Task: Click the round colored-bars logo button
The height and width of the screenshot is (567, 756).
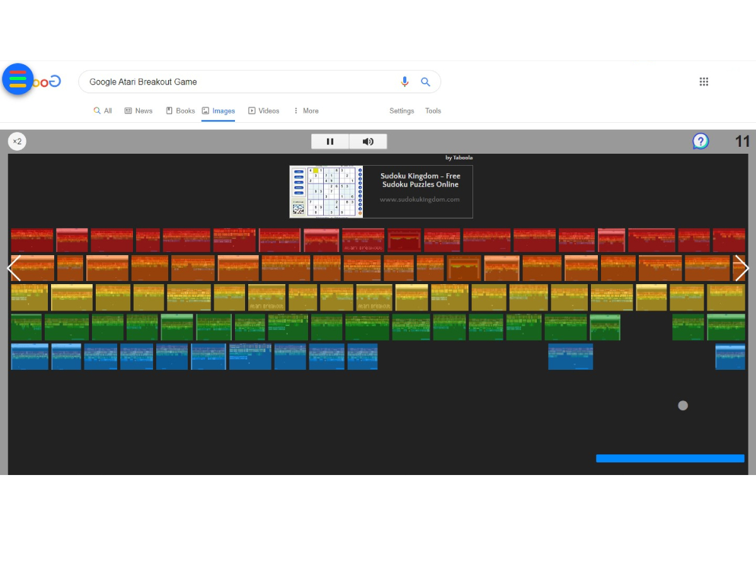Action: pyautogui.click(x=18, y=79)
